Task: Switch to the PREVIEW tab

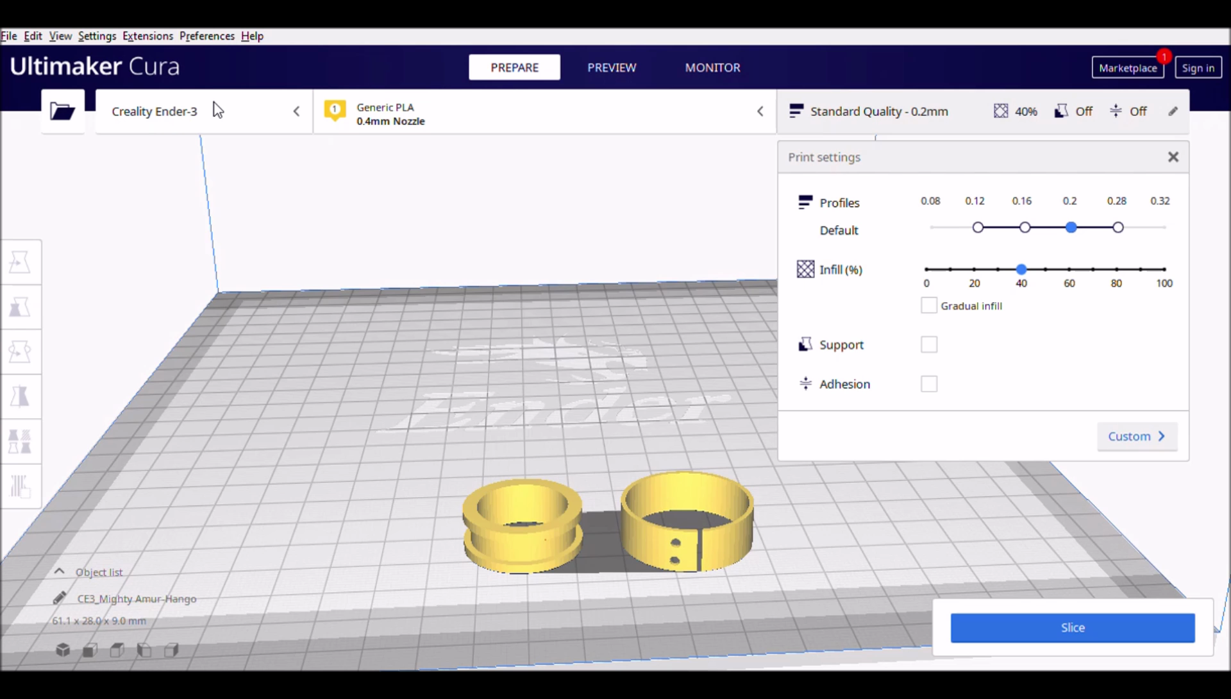Action: point(611,67)
